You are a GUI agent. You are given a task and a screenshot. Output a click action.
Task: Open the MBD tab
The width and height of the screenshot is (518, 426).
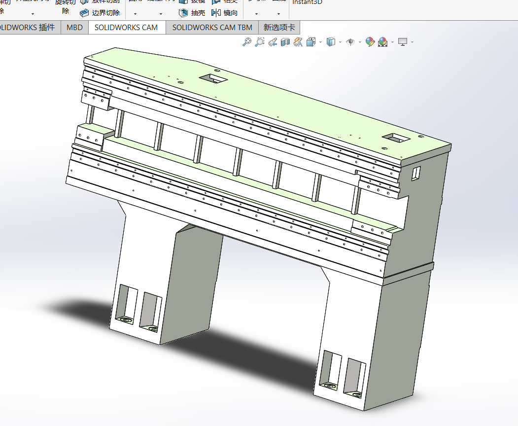(x=74, y=28)
